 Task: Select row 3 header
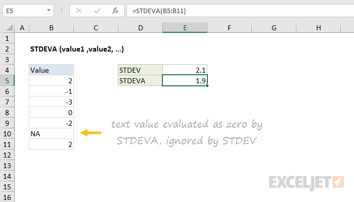(x=7, y=60)
